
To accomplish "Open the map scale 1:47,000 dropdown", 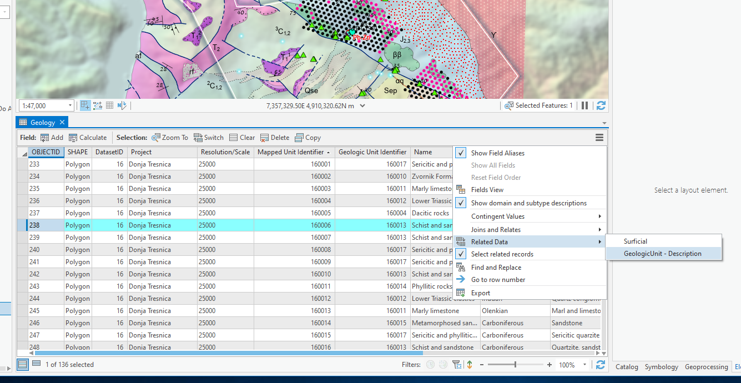I will [70, 105].
